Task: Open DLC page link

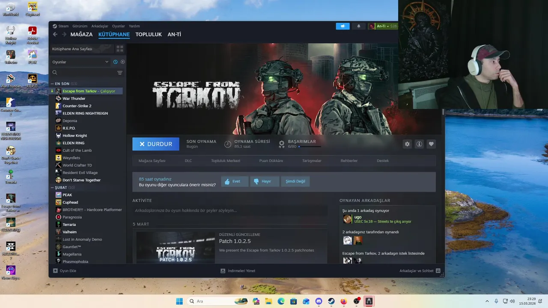Action: tap(188, 161)
